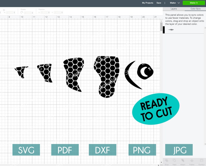The image size is (206, 166).
Task: Click the canvas vertical scrollbar down arrow
Action: pyautogui.click(x=161, y=163)
